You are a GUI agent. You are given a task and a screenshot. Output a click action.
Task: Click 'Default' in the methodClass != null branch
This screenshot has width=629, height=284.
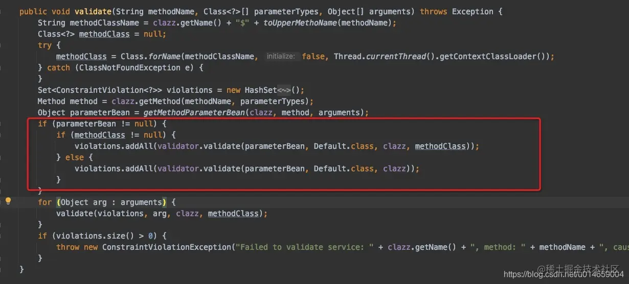point(330,146)
